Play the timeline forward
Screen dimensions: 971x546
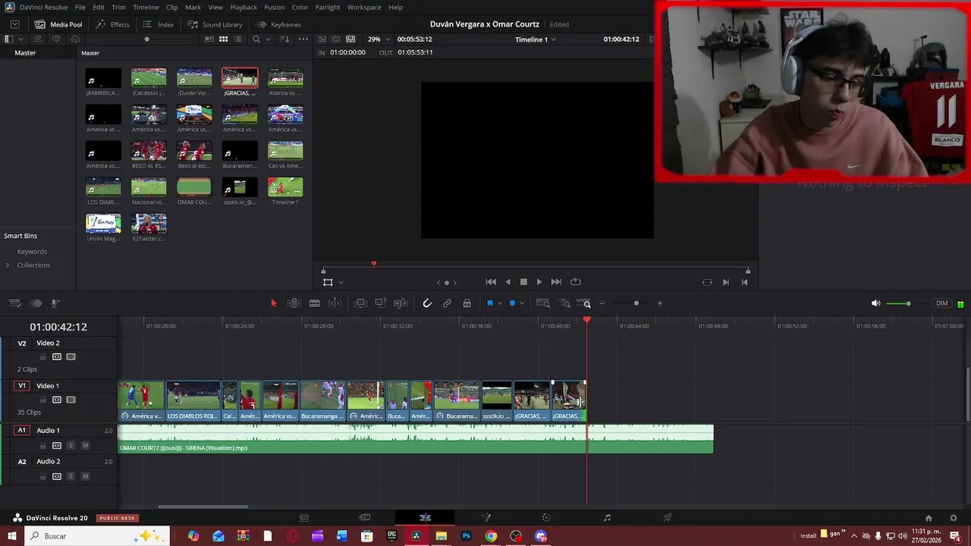(539, 282)
